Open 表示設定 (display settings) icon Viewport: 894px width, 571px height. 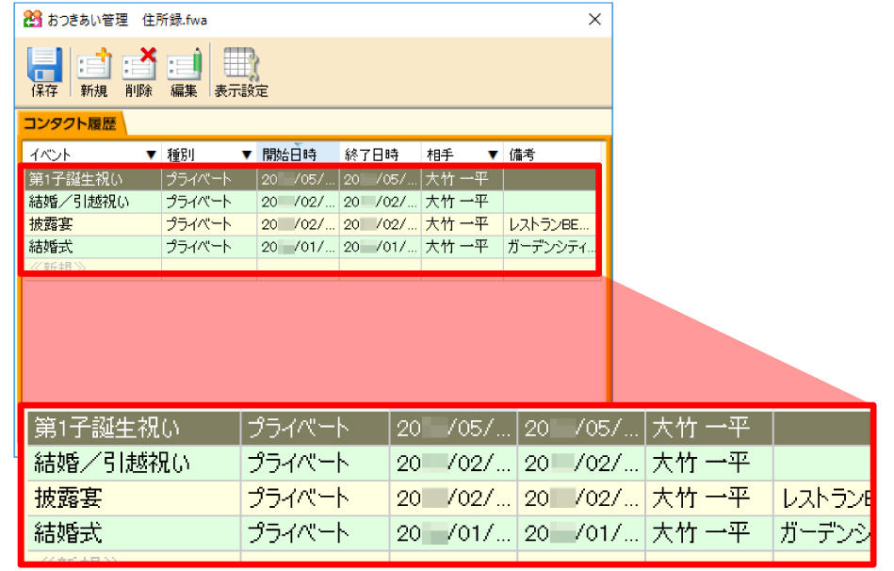(x=240, y=64)
